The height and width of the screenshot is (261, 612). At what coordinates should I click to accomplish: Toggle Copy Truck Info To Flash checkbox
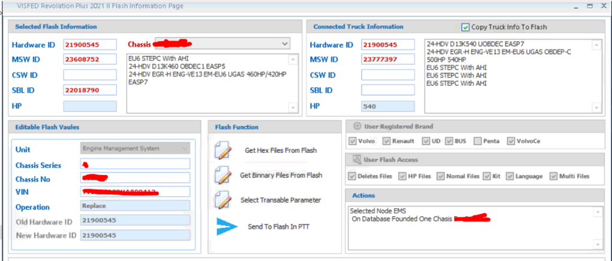coord(465,27)
